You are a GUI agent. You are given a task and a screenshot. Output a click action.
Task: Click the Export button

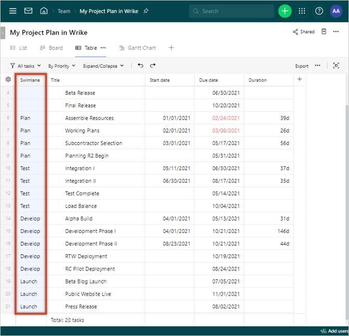coord(302,66)
